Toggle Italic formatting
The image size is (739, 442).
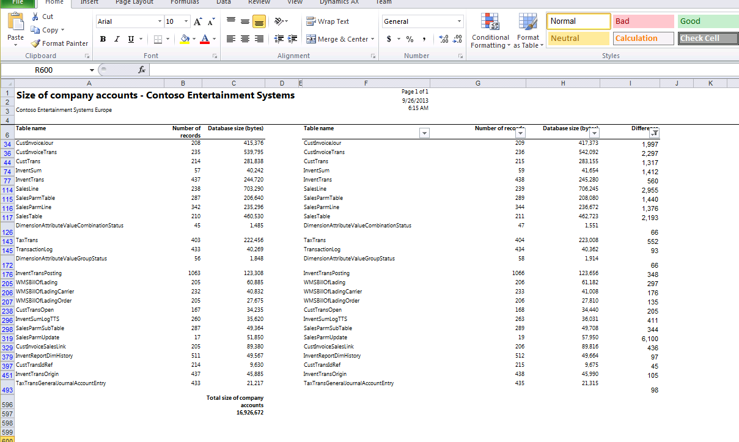(117, 39)
